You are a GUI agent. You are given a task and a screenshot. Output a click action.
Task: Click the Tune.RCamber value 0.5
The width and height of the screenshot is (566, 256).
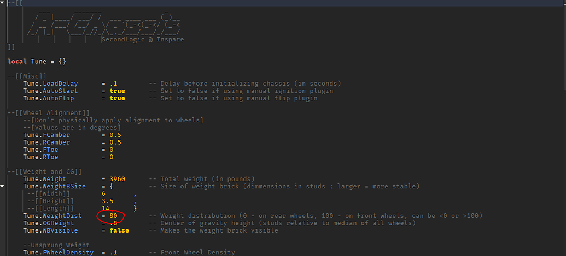click(115, 142)
